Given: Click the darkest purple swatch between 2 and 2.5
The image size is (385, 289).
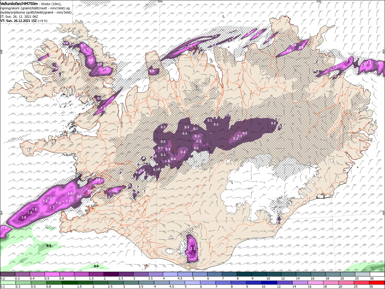Looking at the screenshot, I should coord(111,274).
